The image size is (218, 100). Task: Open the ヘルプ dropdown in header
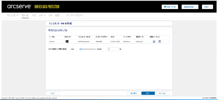point(207,7)
